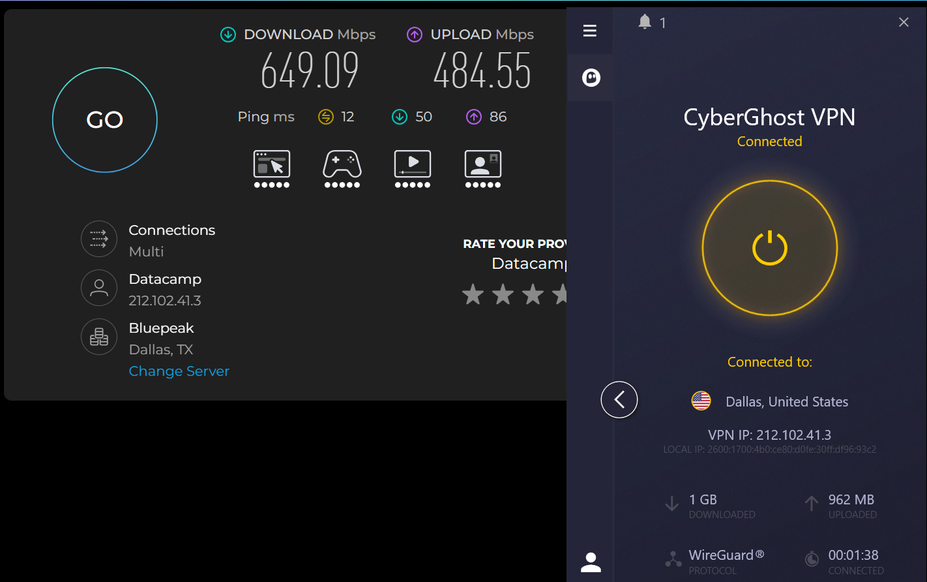Open the CyberGhost hamburger menu
This screenshot has width=927, height=582.
[590, 31]
